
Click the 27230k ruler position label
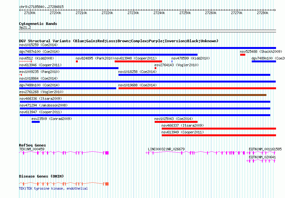[x=134, y=13]
